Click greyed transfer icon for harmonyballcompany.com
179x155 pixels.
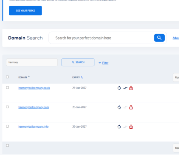(x=125, y=108)
